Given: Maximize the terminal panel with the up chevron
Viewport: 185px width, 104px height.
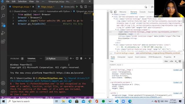Looking at the screenshot, I should point(86,58).
